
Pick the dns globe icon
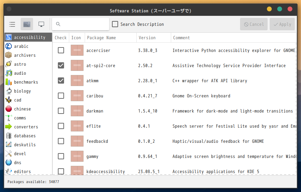point(9,162)
